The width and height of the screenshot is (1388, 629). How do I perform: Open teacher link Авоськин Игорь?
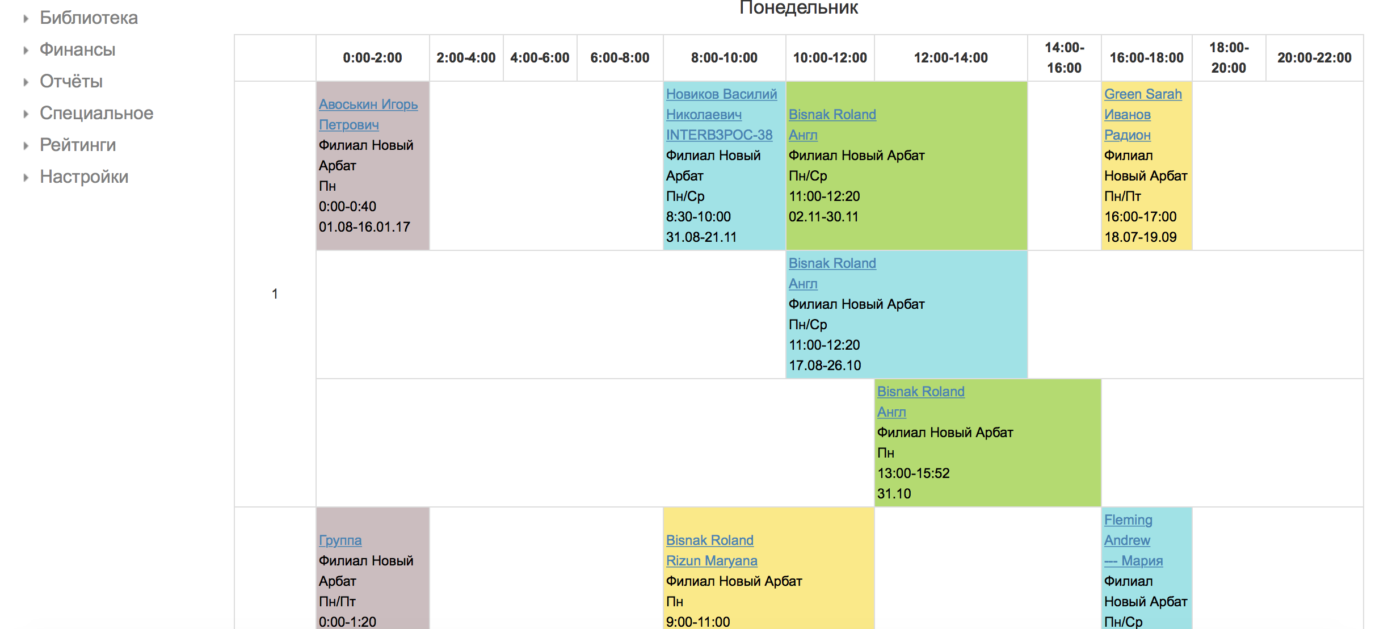click(368, 104)
